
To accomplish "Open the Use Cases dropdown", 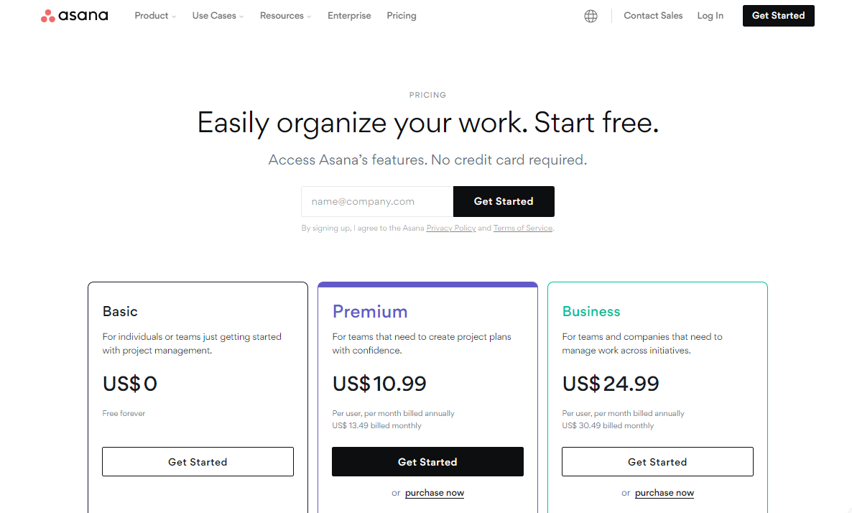I will (214, 15).
